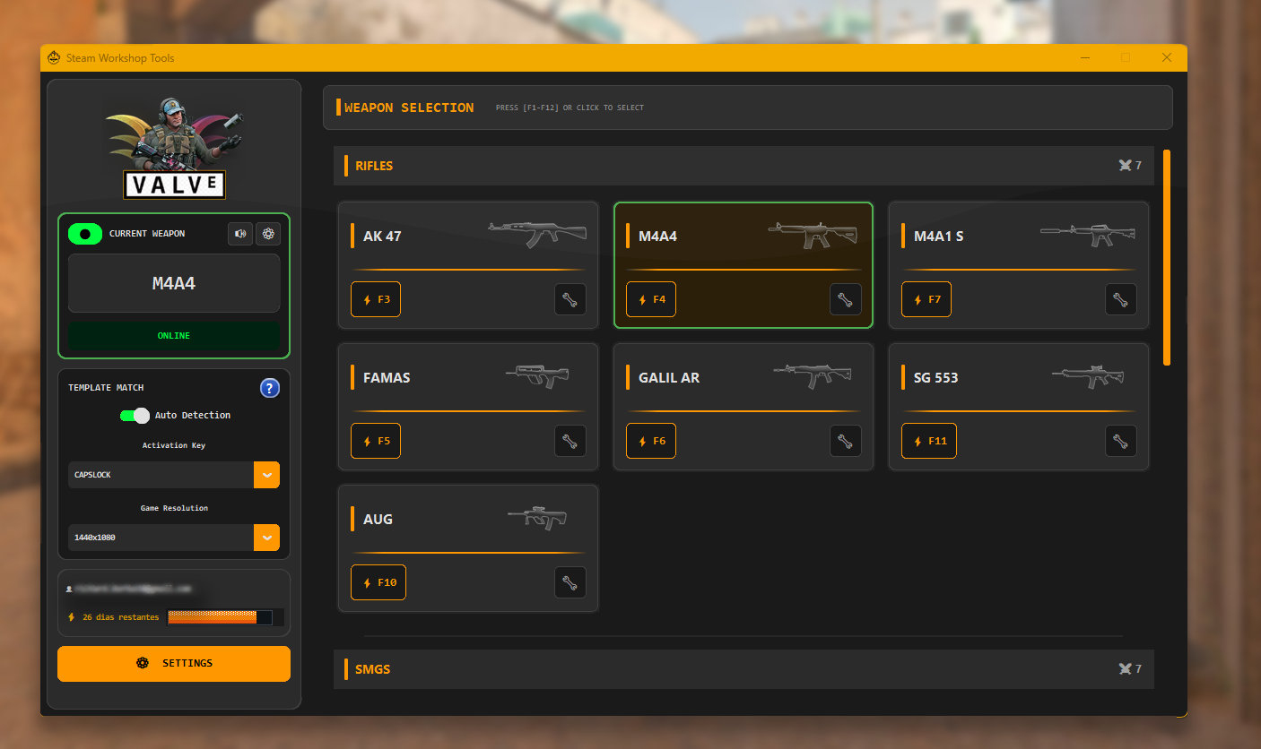Image resolution: width=1261 pixels, height=749 pixels.
Task: Toggle the CURRENT WEAPON switch off
Action: coord(85,234)
